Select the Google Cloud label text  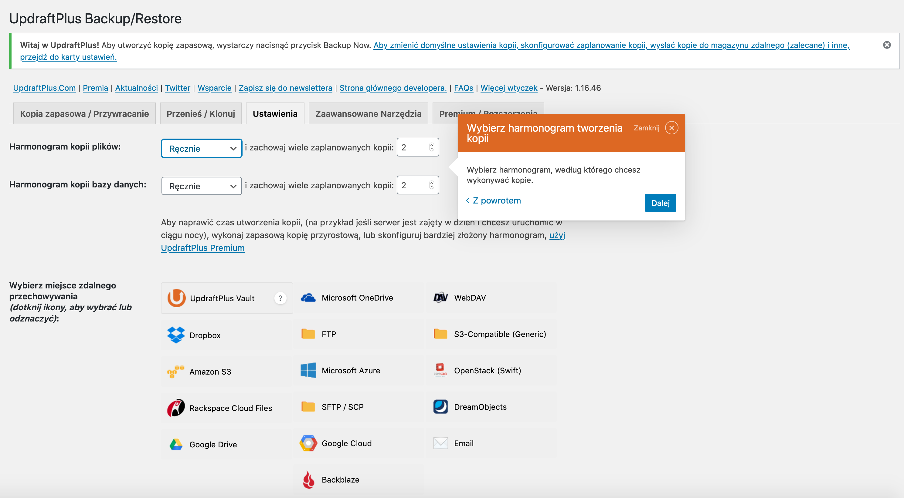347,443
